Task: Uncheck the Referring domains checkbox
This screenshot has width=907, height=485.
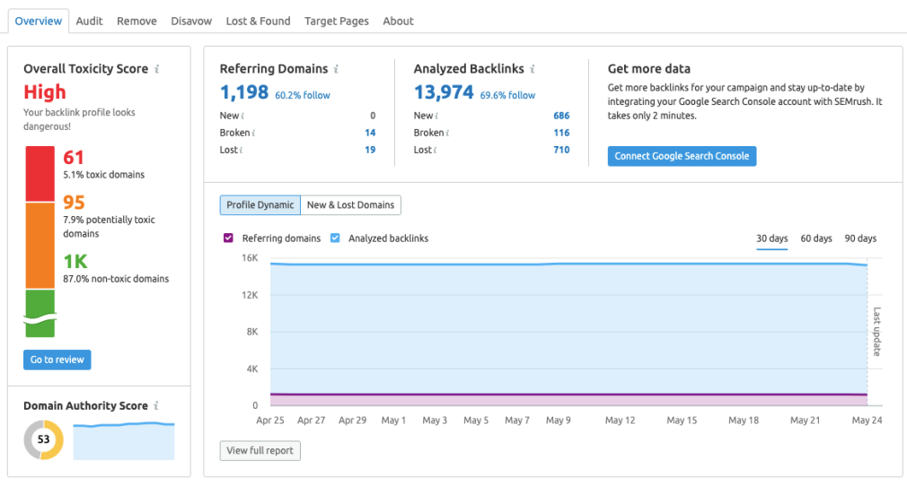Action: coord(228,238)
